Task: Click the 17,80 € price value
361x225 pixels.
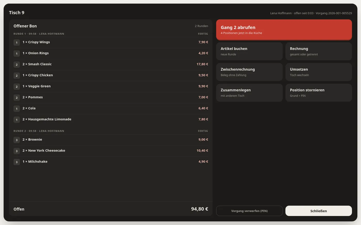Action: point(202,64)
